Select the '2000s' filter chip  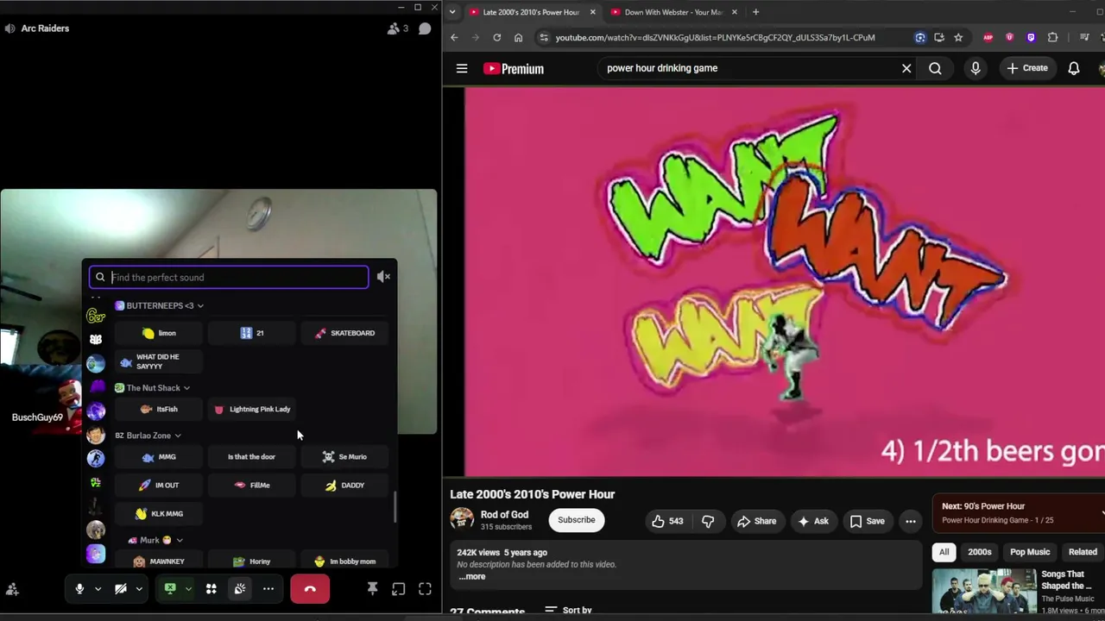[x=979, y=552]
